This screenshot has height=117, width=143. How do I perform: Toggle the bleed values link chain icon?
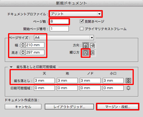pyautogui.click(x=128, y=81)
